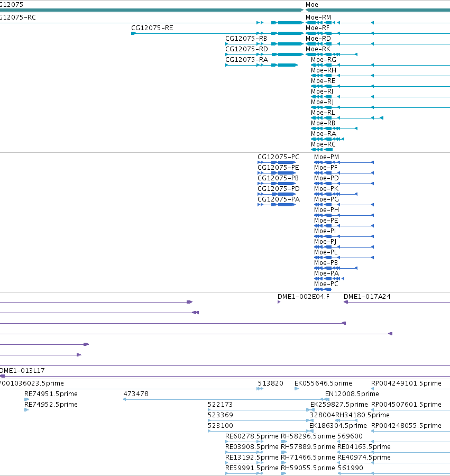Open the Moe-RL transcript label
Viewport: 450px width, 476px height.
(x=323, y=113)
